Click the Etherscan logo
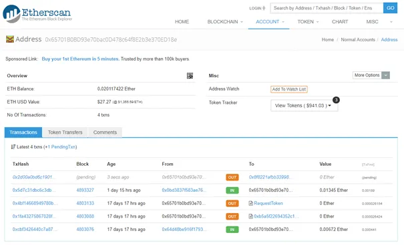 [37, 13]
